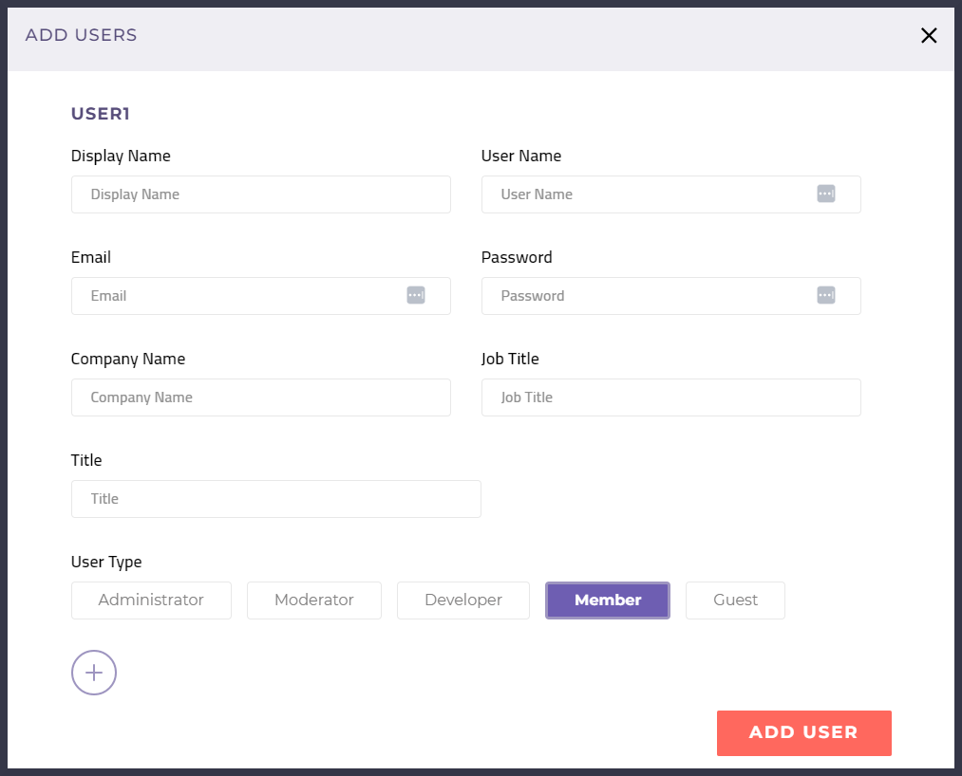Image resolution: width=962 pixels, height=776 pixels.
Task: Focus the Email input field
Action: (237, 296)
